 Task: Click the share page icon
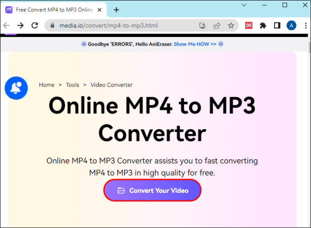coord(217,25)
